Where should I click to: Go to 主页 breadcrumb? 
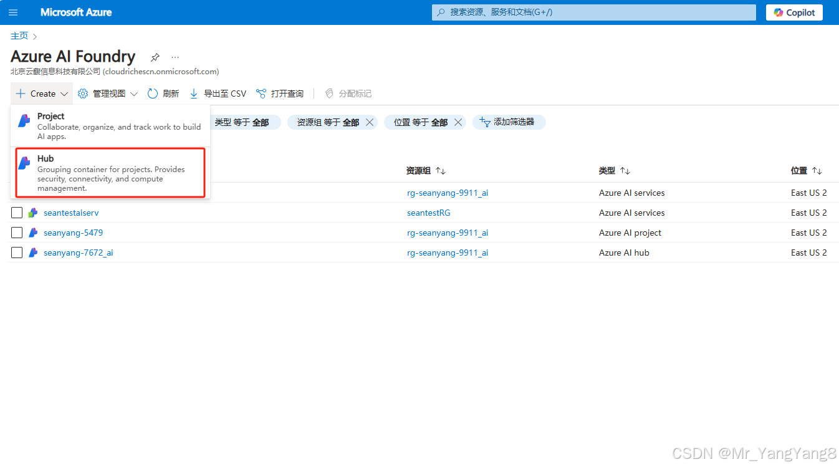[x=19, y=36]
